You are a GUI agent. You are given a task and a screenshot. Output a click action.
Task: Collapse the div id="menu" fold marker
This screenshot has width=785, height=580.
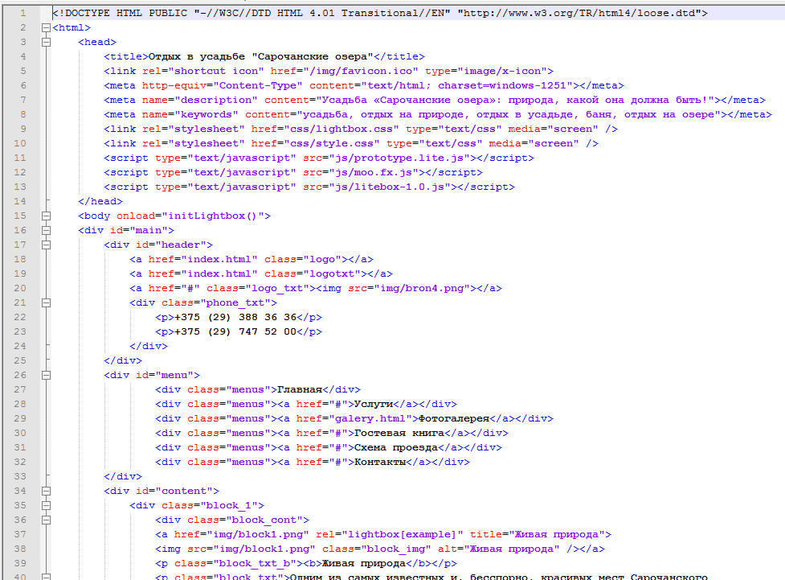pos(46,375)
